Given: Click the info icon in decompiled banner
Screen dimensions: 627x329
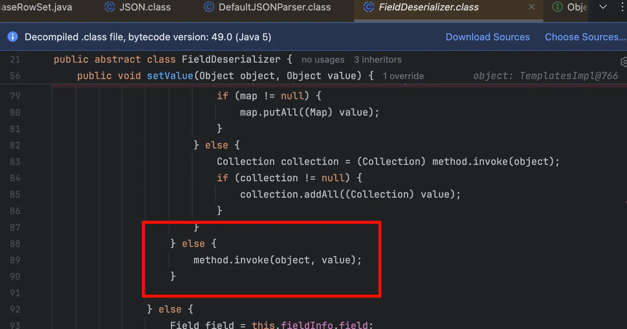Looking at the screenshot, I should coord(13,37).
